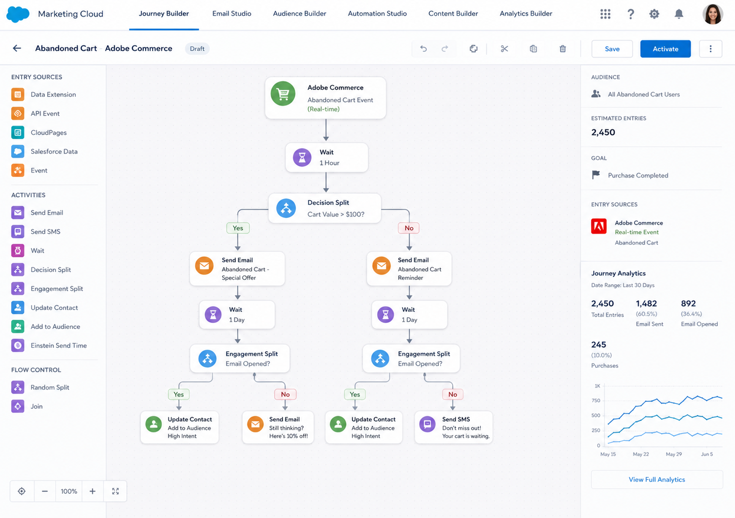Zoom out with the minus button
The image size is (735, 518).
coord(45,491)
